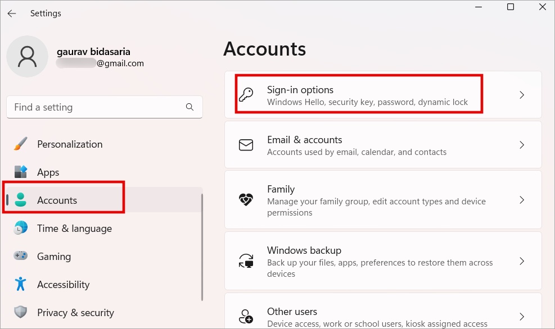Click the Settings window title text
Image resolution: width=555 pixels, height=329 pixels.
point(46,13)
